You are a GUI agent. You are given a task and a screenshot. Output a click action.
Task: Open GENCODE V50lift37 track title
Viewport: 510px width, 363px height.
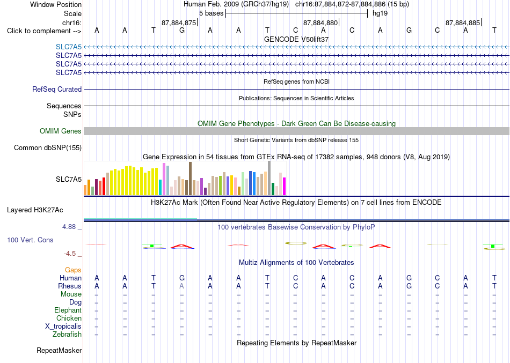click(x=296, y=39)
